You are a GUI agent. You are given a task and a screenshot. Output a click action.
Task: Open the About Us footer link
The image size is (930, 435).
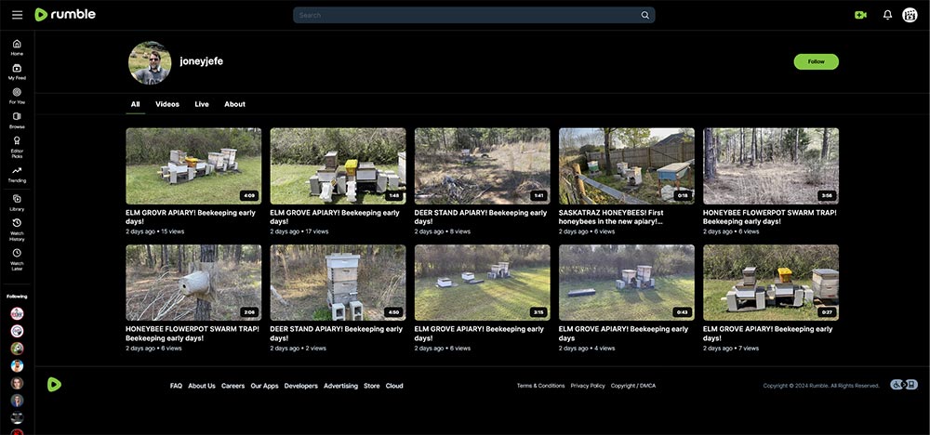202,386
